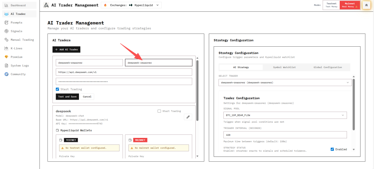Open the Dashboard sidebar icon
Image resolution: width=374 pixels, height=169 pixels.
coord(6,5)
